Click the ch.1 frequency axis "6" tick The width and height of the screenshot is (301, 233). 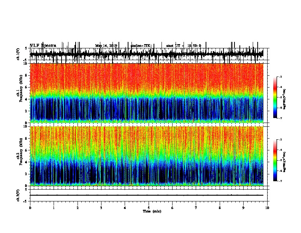(27, 87)
